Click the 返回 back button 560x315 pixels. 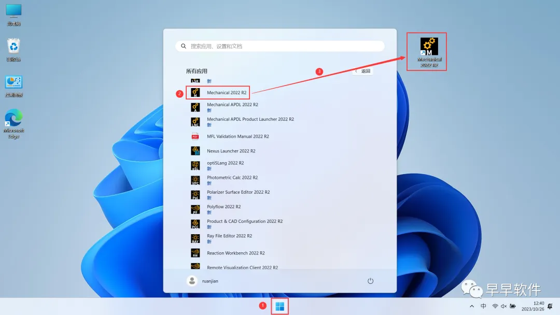(x=363, y=71)
